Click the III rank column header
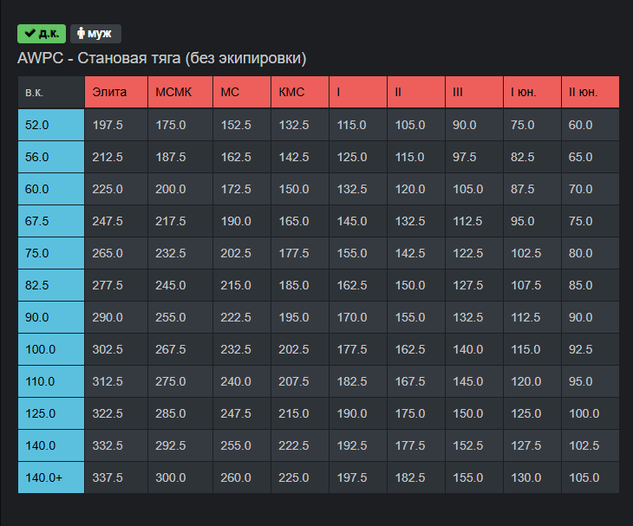This screenshot has height=526, width=633. [x=474, y=92]
